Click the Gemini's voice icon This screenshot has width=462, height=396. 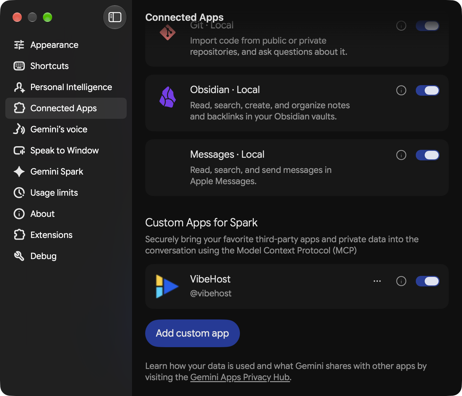point(19,129)
